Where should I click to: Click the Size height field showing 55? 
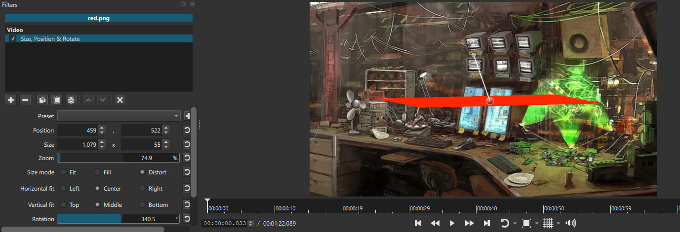pos(142,145)
